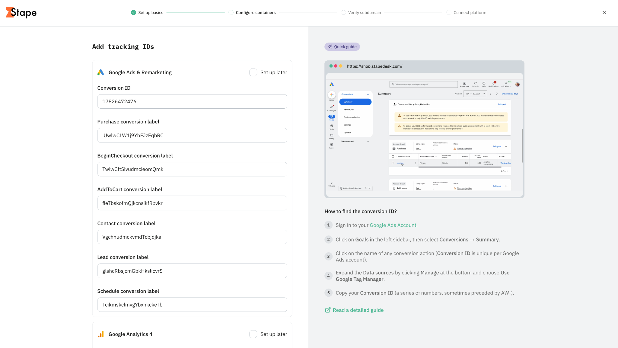Open Read a detailed guide link
The width and height of the screenshot is (618, 348).
click(354, 310)
